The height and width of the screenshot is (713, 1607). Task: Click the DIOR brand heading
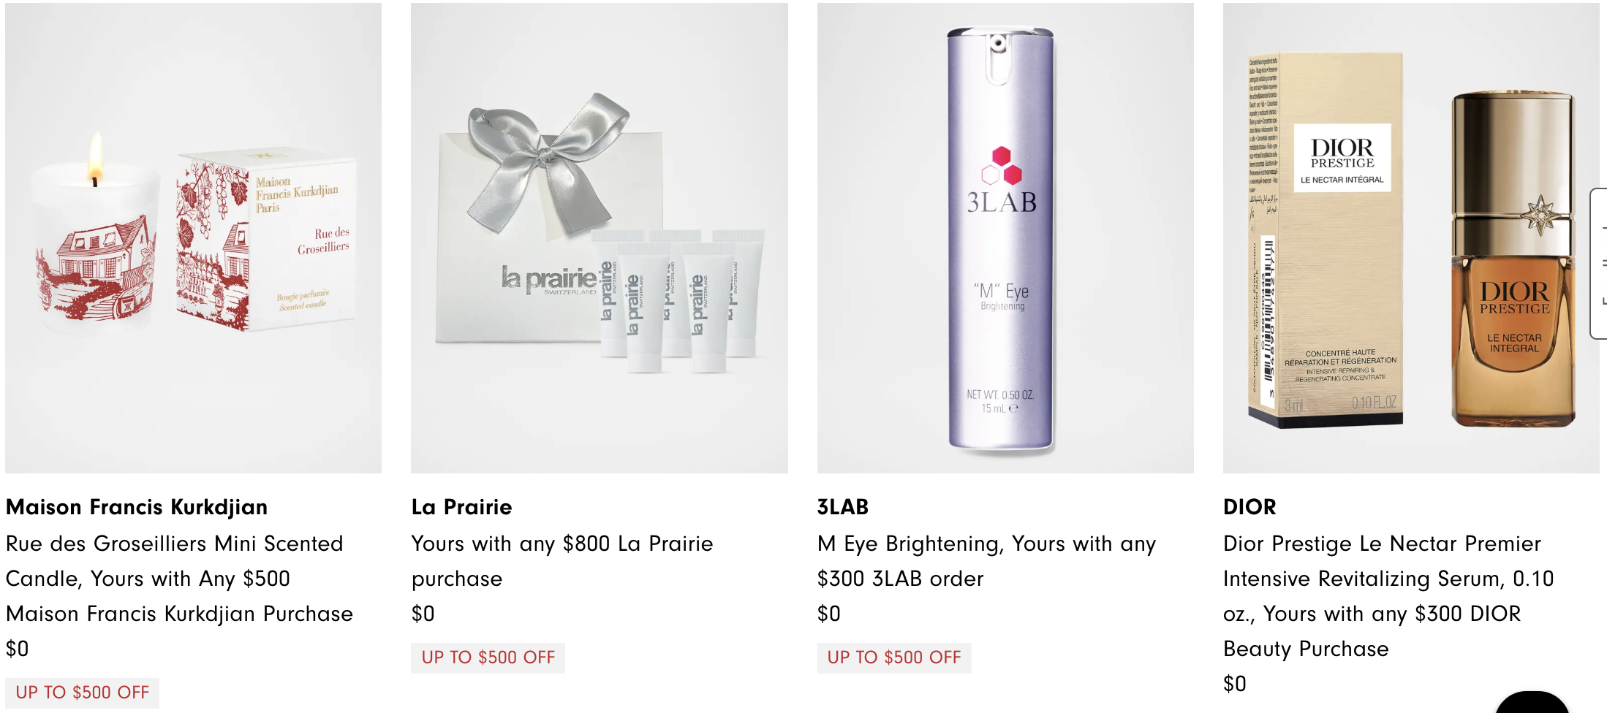(1249, 507)
